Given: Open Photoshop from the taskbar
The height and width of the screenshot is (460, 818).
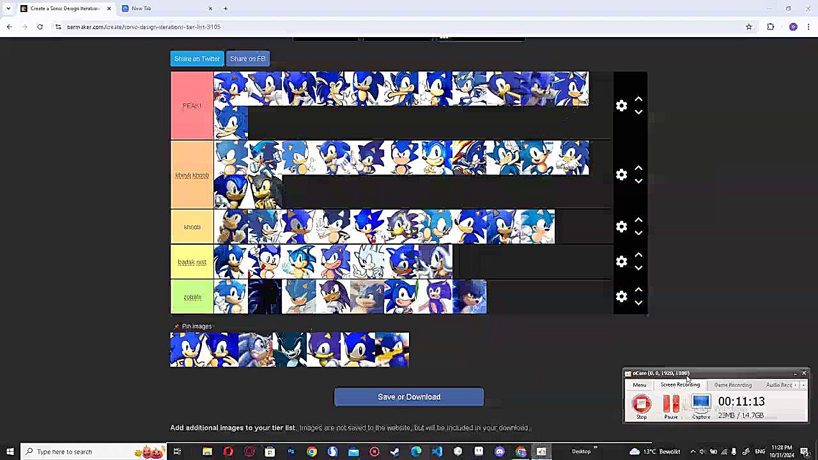Looking at the screenshot, I should tap(291, 452).
